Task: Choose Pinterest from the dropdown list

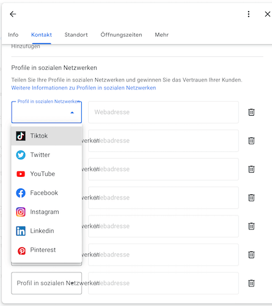Action: (x=46, y=250)
